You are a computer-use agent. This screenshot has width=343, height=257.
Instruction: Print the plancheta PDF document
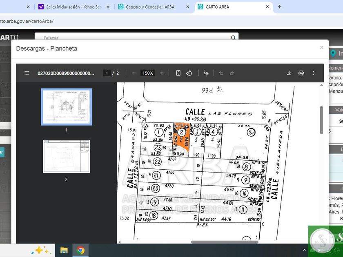click(x=301, y=73)
